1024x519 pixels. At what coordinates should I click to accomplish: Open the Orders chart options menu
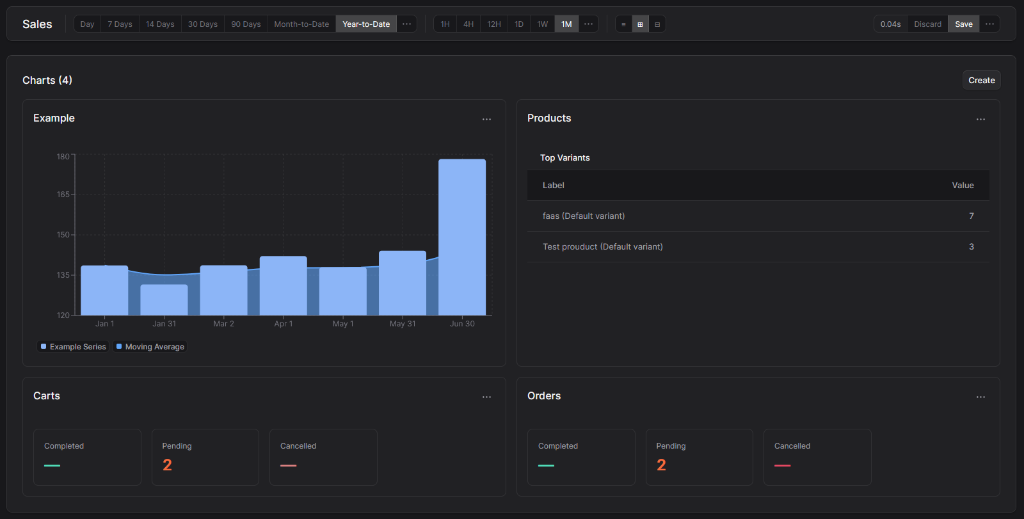980,397
